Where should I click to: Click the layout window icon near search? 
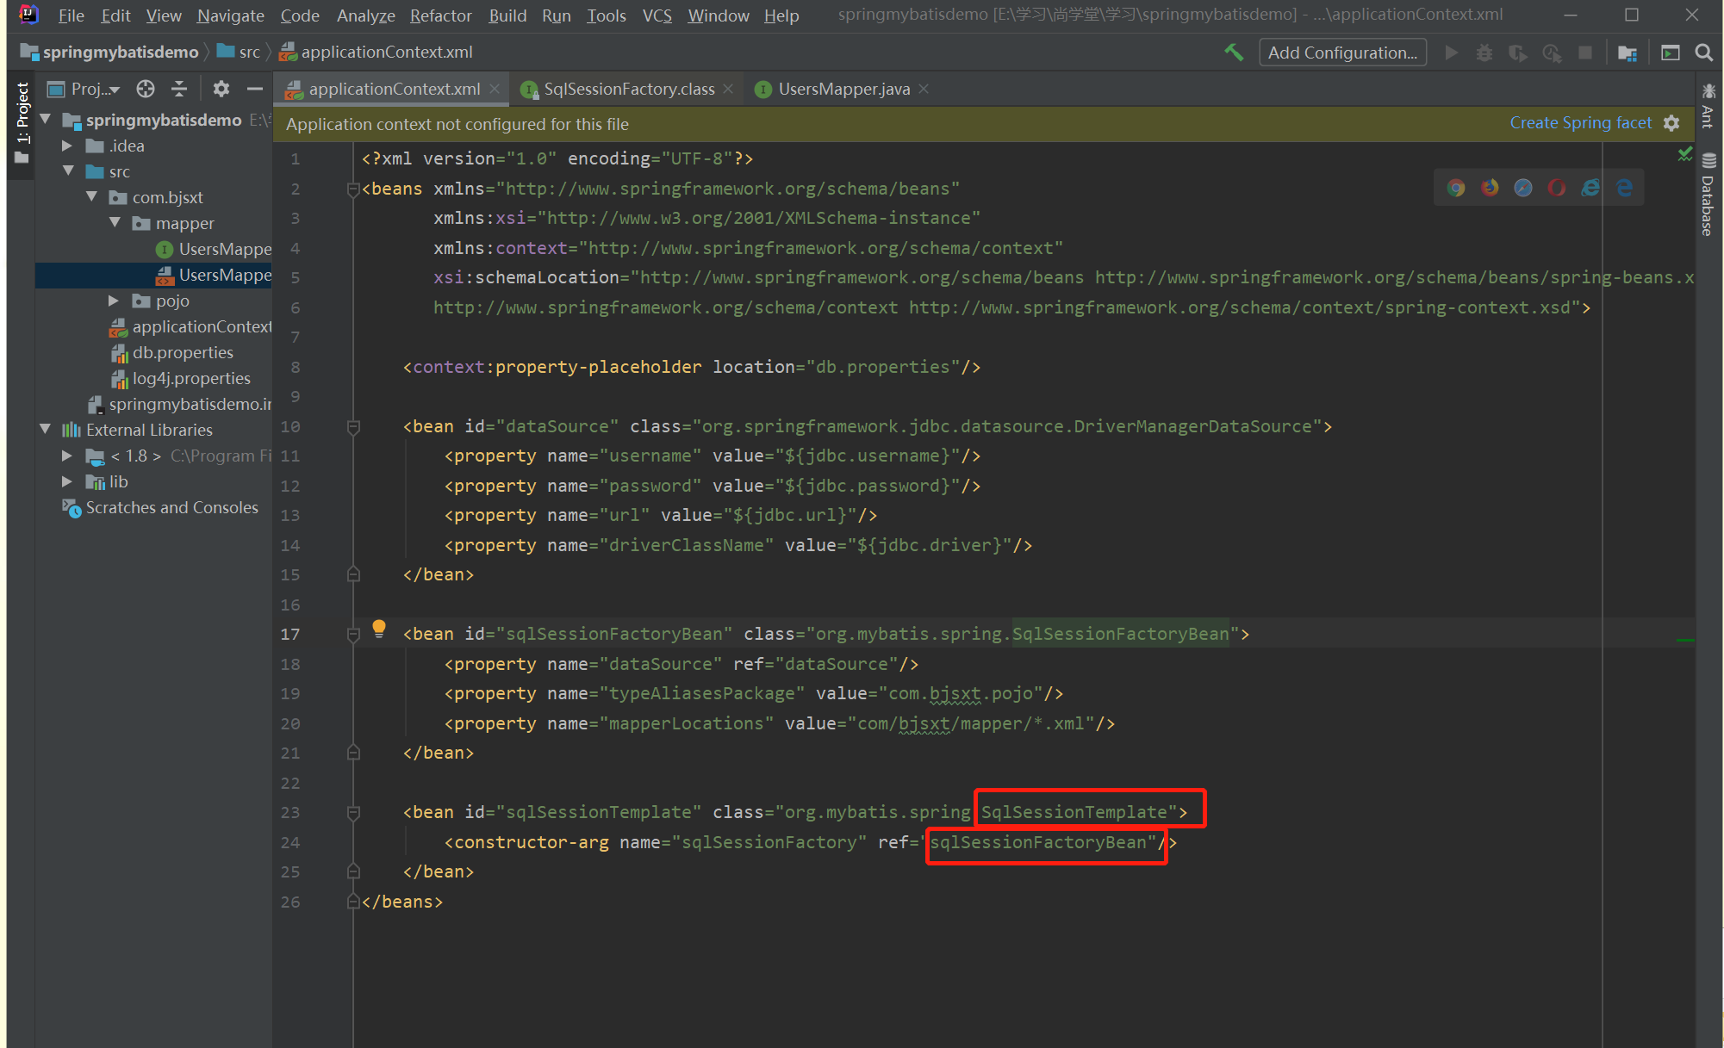click(x=1671, y=53)
